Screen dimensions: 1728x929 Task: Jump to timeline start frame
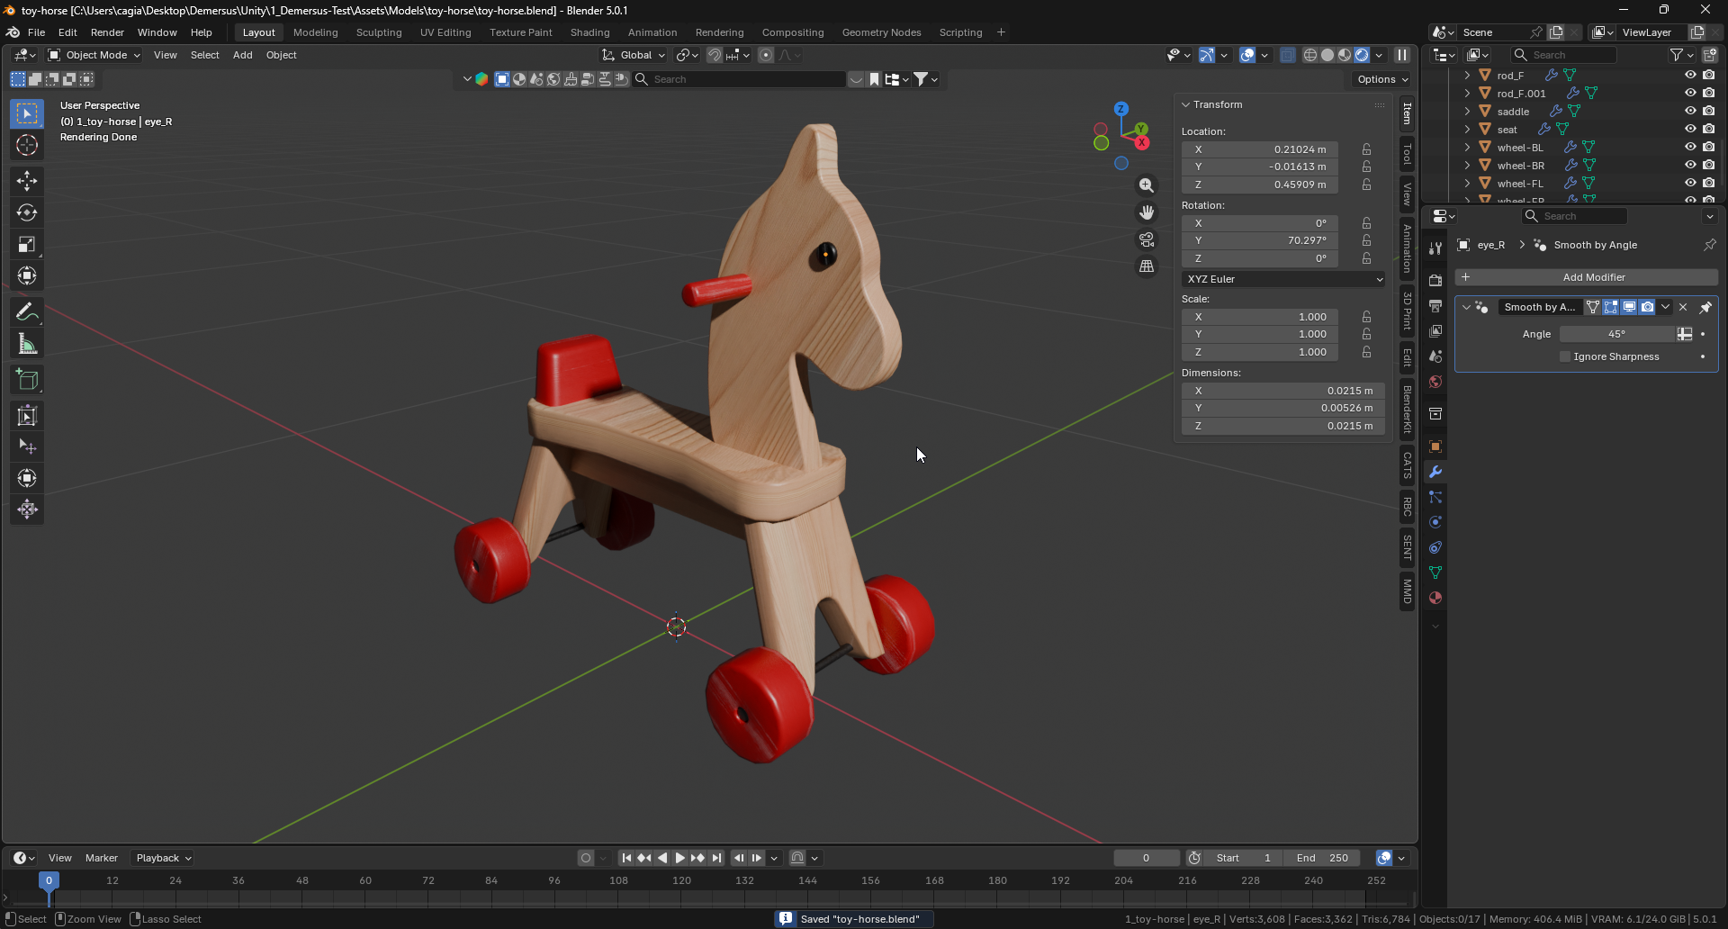pos(626,858)
